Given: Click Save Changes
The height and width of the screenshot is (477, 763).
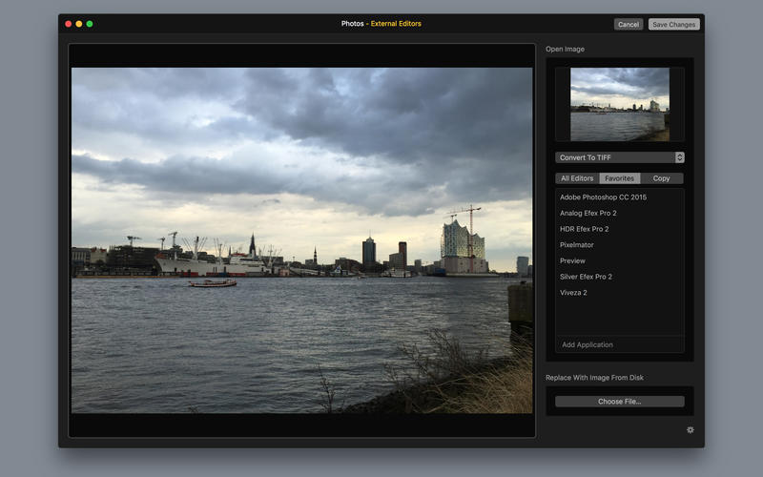Looking at the screenshot, I should tap(674, 25).
